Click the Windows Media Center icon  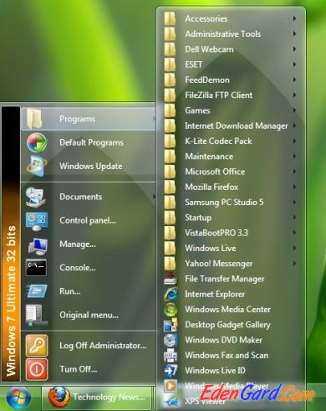coord(171,309)
